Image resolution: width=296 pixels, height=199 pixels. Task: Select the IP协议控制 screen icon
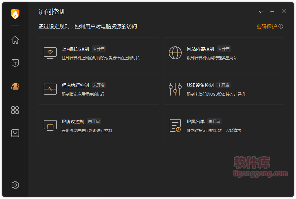(50, 125)
